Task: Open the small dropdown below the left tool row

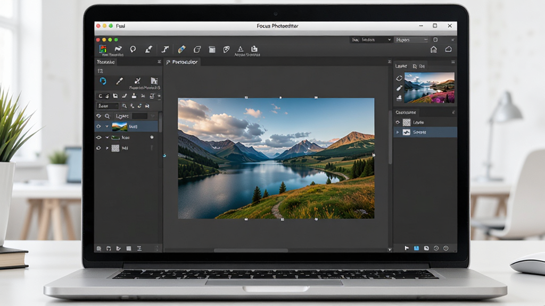Action: (108, 106)
